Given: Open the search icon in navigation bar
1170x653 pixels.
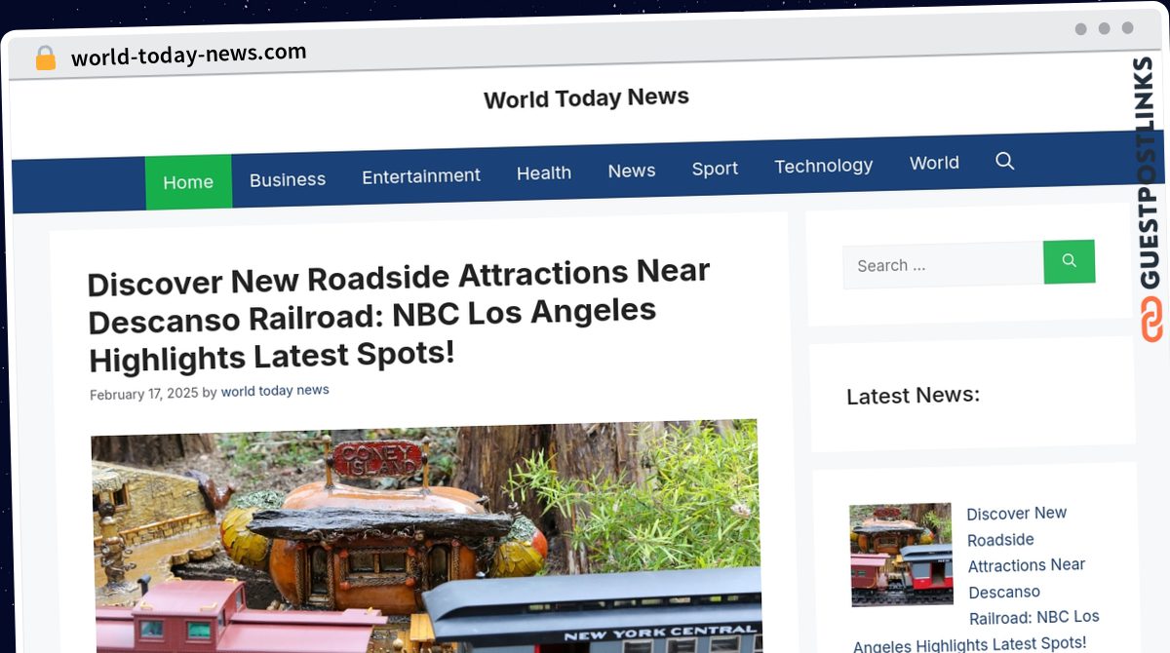Looking at the screenshot, I should coord(1005,161).
